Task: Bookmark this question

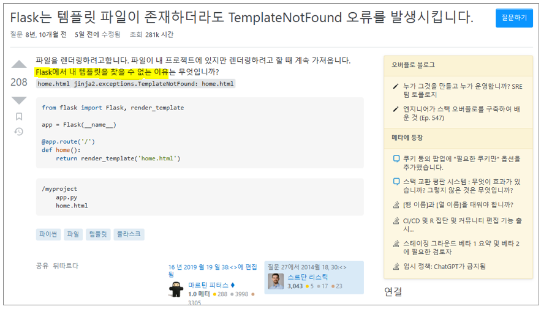Action: (x=19, y=116)
